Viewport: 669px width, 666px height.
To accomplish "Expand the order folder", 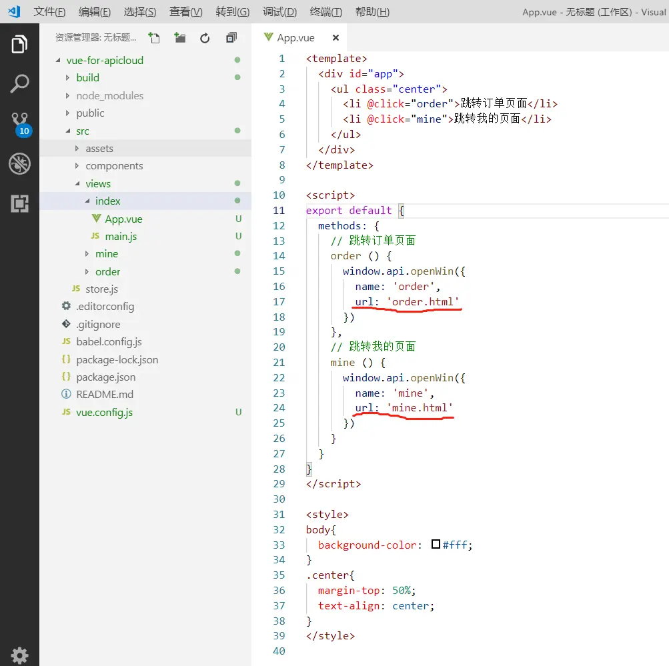I will pyautogui.click(x=87, y=271).
